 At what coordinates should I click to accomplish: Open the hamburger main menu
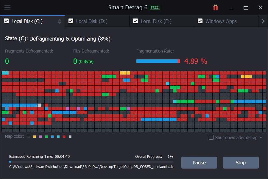(7, 8)
